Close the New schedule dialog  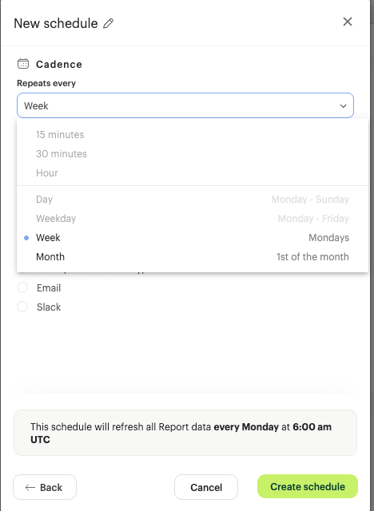(348, 22)
